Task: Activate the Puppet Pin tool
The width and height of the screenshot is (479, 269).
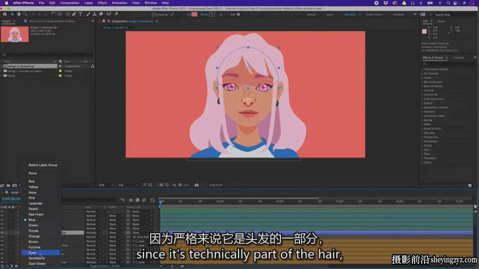Action: (x=116, y=14)
